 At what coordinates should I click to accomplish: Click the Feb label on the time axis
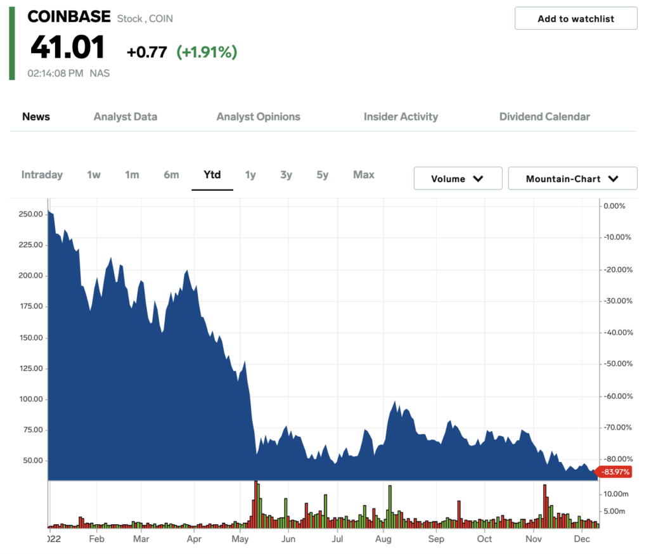(x=97, y=539)
